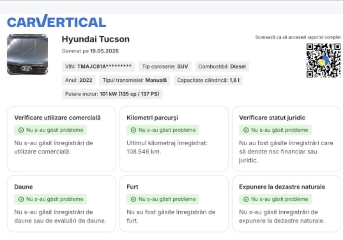Screen dimensions: 343x240
Task: Click the Putere motor 101 kW chip
Action: click(112, 94)
